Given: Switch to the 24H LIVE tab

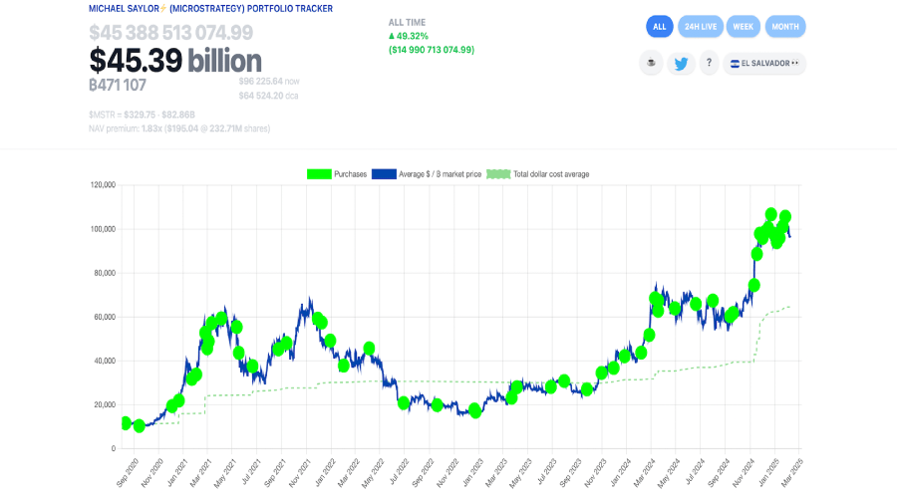Looking at the screenshot, I should [x=701, y=26].
